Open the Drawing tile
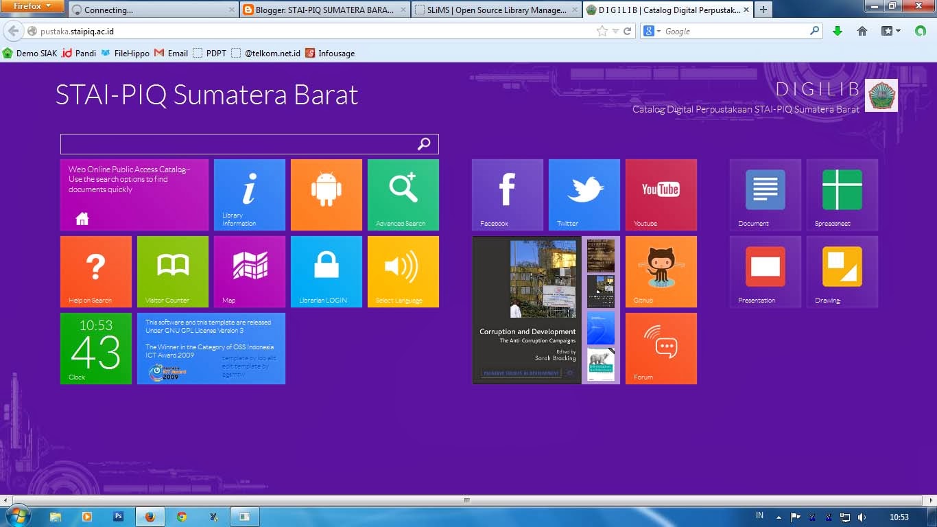 842,272
